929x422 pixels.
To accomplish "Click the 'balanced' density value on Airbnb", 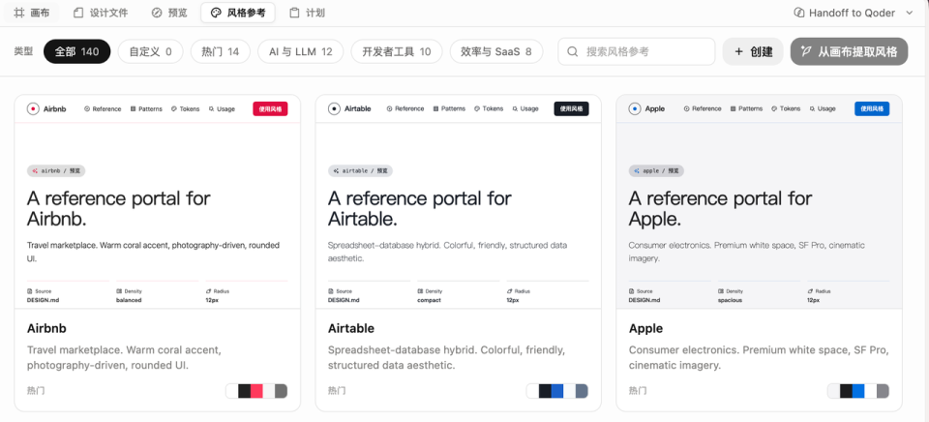I will click(x=129, y=300).
